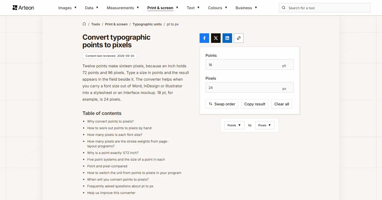Screen dimensions: 382x200
Task: Click the pt to px breadcrumb text
Action: point(173,24)
